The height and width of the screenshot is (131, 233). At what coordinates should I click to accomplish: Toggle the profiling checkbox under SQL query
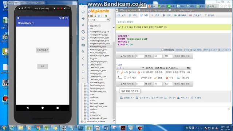pos(162,50)
